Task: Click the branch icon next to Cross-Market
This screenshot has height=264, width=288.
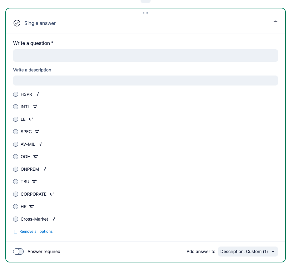Action: 53,219
